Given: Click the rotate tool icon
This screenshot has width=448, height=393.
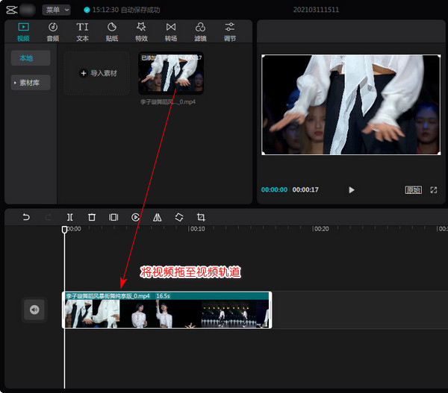Looking at the screenshot, I should 179,217.
